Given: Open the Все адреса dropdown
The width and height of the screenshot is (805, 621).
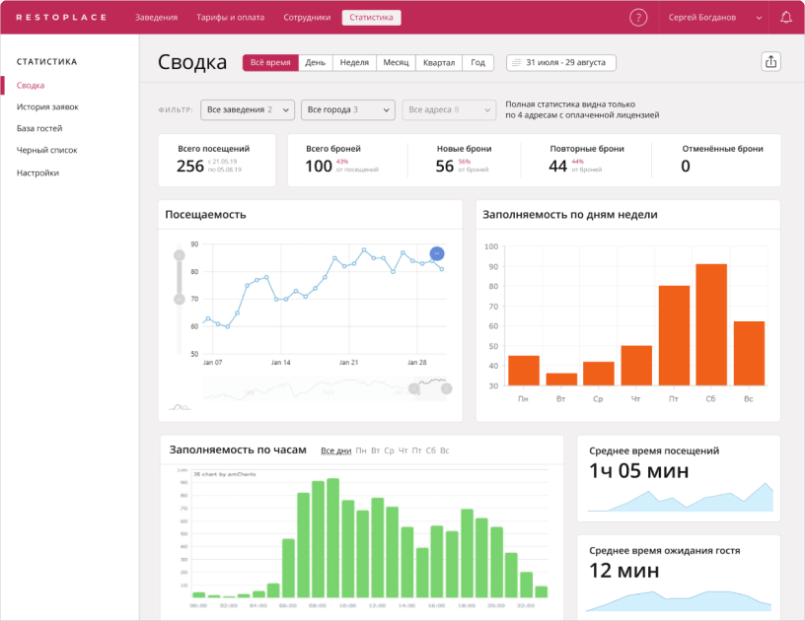Looking at the screenshot, I should tap(448, 109).
